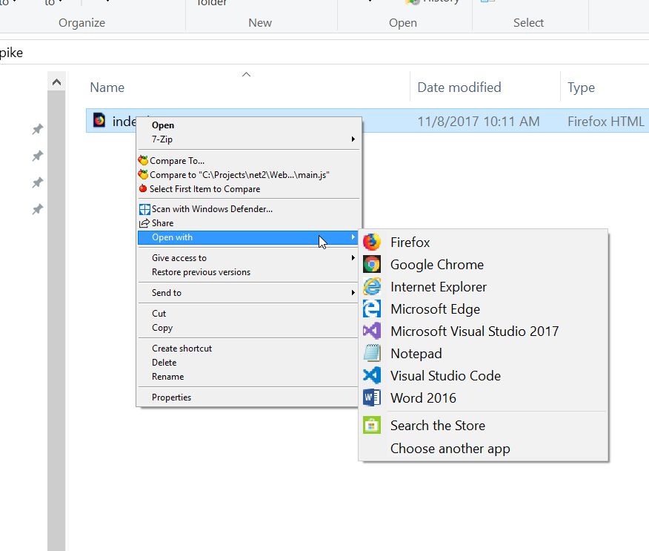The image size is (649, 551).
Task: Click the Visual Studio 2017 purple icon
Action: coord(372,331)
